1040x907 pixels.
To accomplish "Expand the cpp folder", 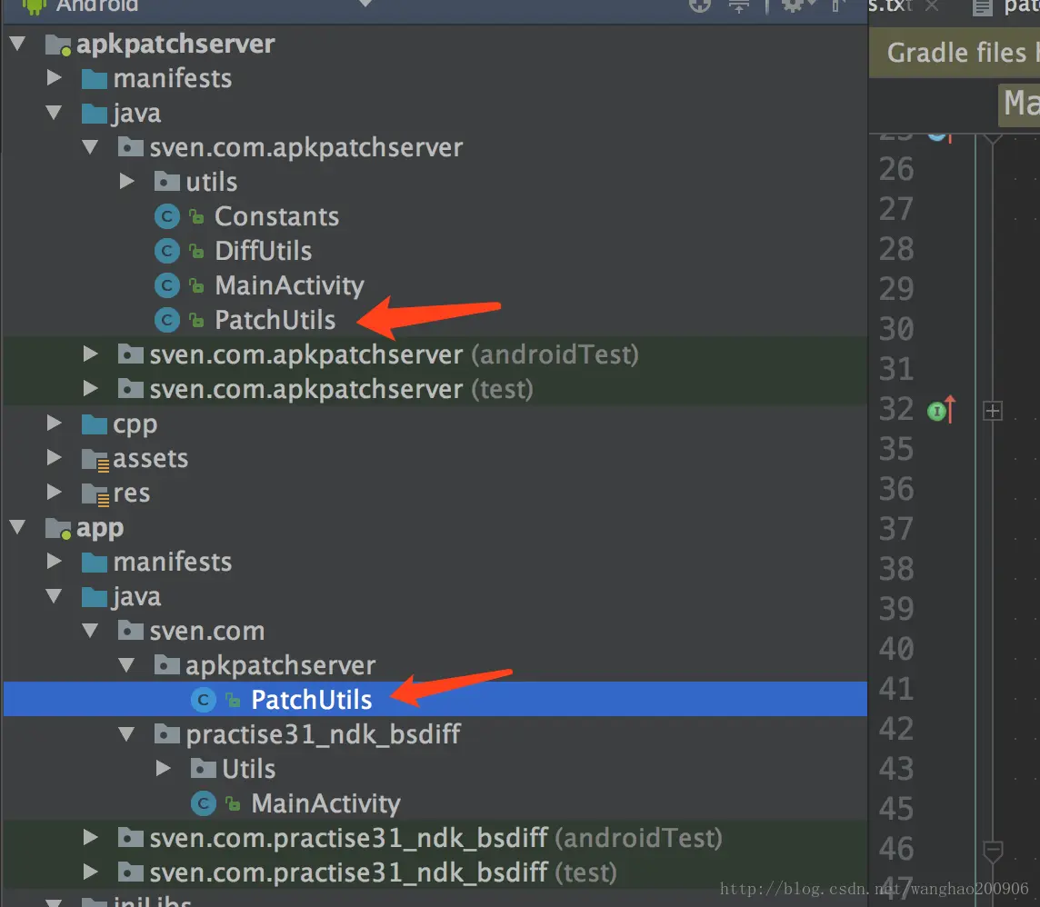I will click(55, 424).
